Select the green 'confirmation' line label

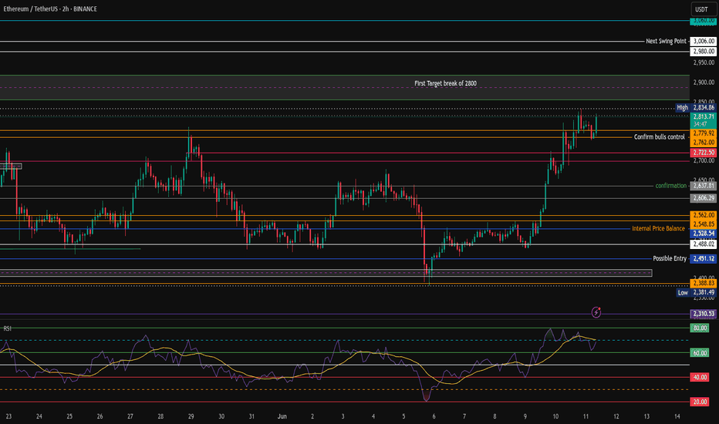point(671,186)
